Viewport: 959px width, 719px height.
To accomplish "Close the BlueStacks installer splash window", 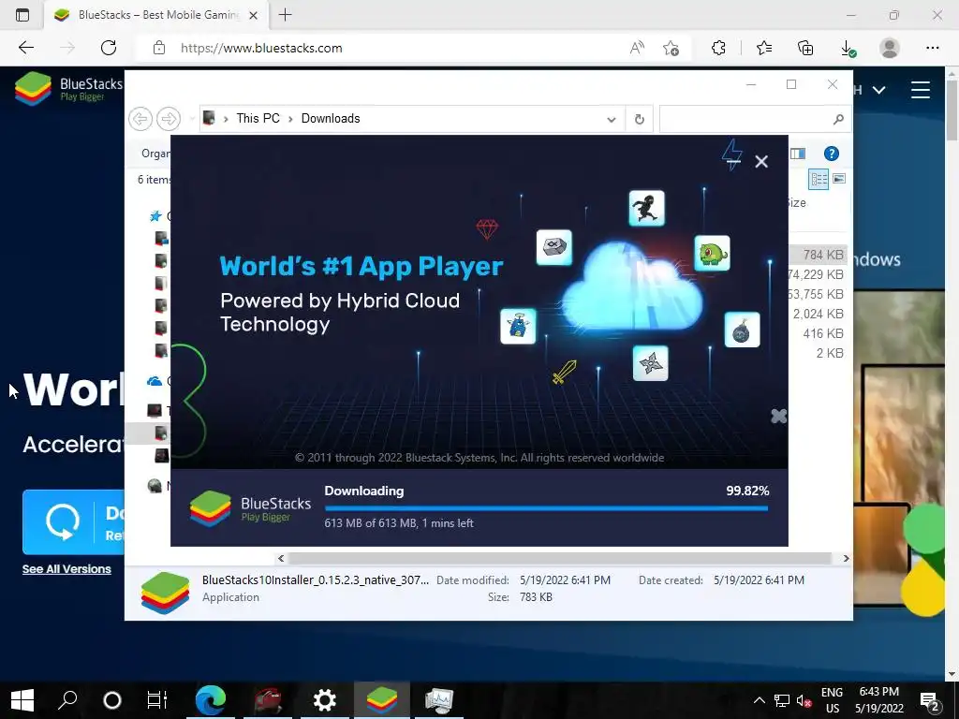I will [x=760, y=161].
